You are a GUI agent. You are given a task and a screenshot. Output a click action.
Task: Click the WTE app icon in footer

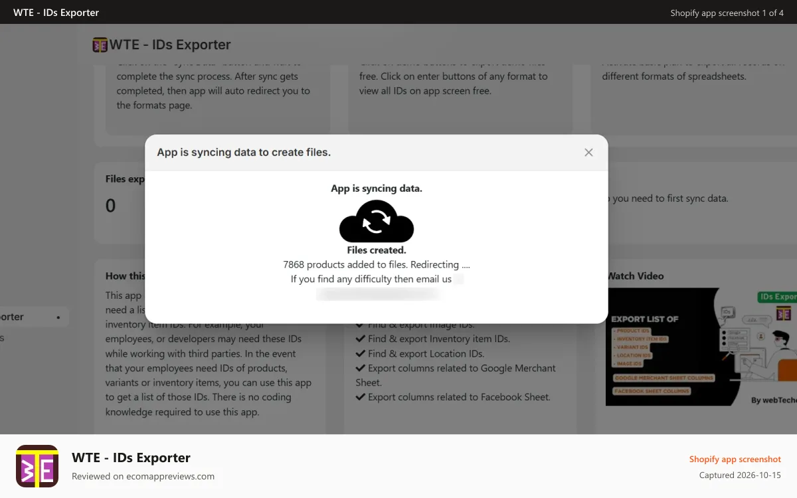point(37,466)
